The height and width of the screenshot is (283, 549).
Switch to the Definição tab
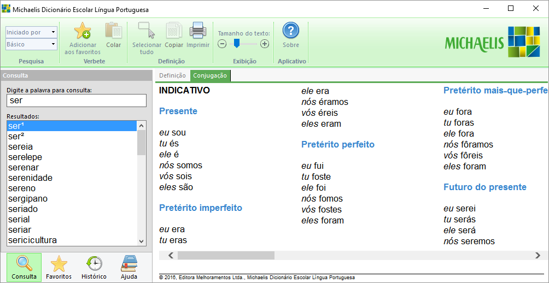tap(172, 75)
